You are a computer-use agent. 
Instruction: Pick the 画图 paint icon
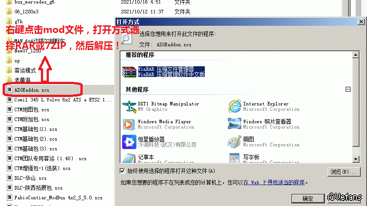tap(234, 142)
